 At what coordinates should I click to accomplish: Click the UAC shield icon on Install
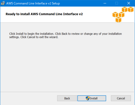88,98
